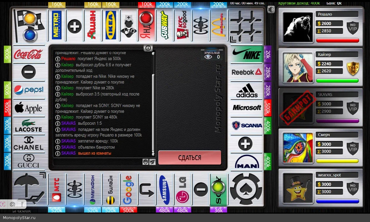Click the 100k price tag above Яндекс

[x=146, y=4]
